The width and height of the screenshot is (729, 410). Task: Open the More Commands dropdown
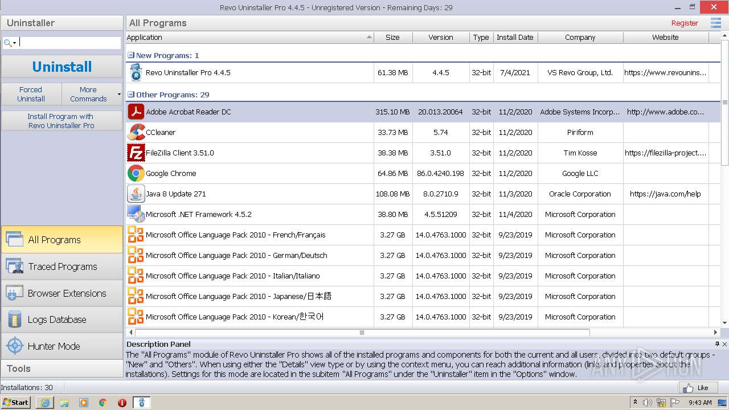92,94
